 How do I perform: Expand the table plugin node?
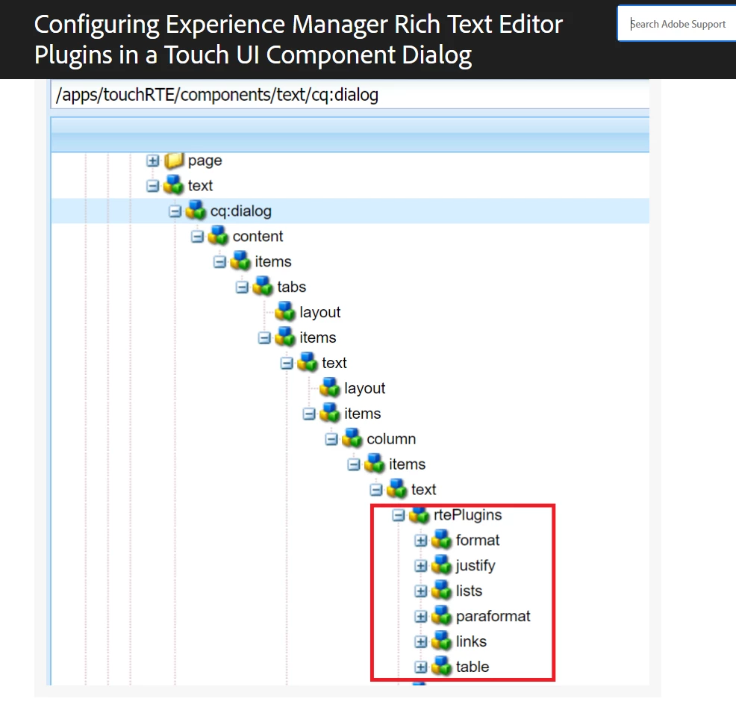[420, 667]
